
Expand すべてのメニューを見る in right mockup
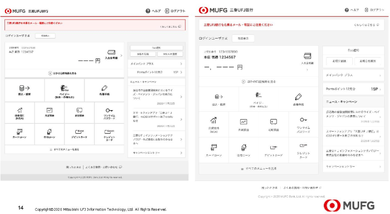258,169
